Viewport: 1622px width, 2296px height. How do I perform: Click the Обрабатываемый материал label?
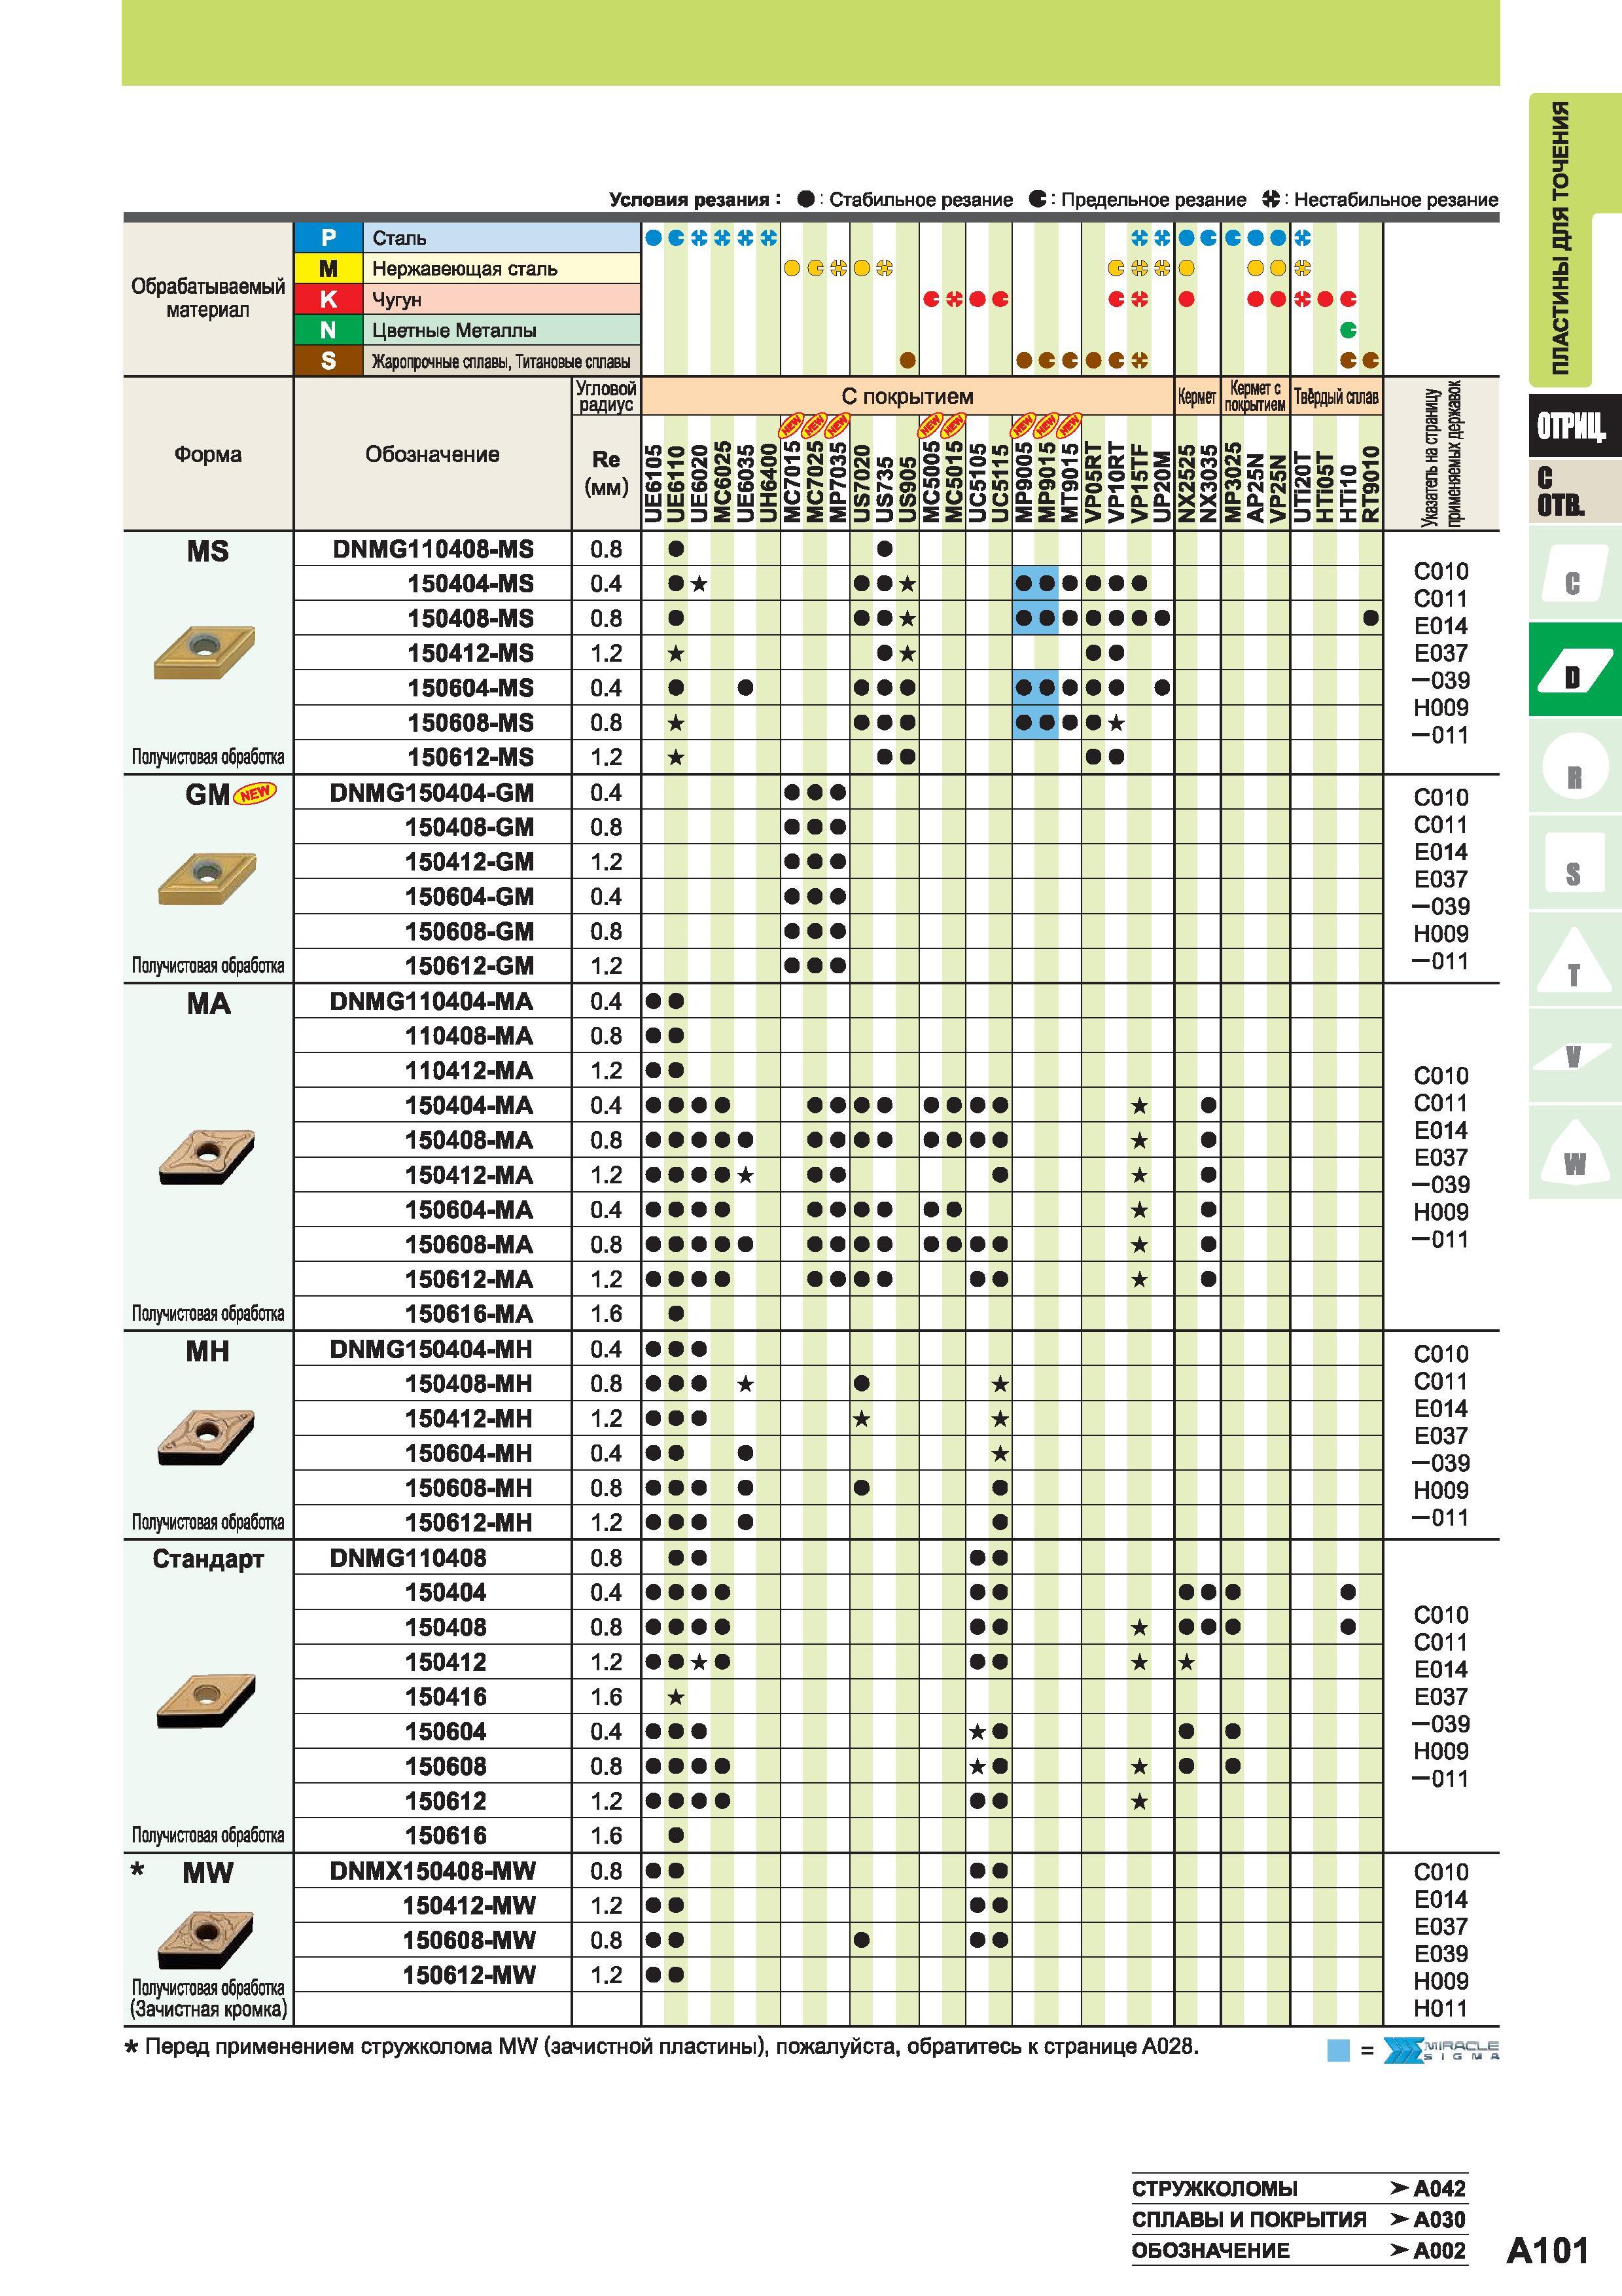click(208, 298)
